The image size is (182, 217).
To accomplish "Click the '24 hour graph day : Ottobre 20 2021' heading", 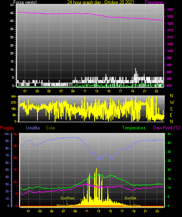I will [x=101, y=2].
